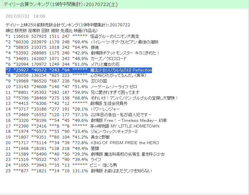The height and width of the screenshot is (195, 249).
Task: Select percentage *29.3% in rank 22
Action: (80, 154)
